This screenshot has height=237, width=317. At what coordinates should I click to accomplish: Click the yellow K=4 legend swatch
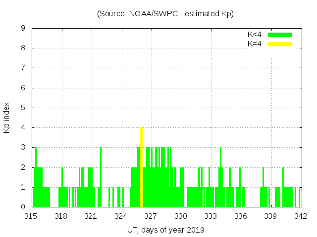[280, 44]
